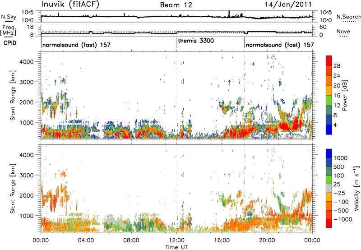Click the '28' tick on power colorbar
Screen dimensions: 361x250
(337, 66)
